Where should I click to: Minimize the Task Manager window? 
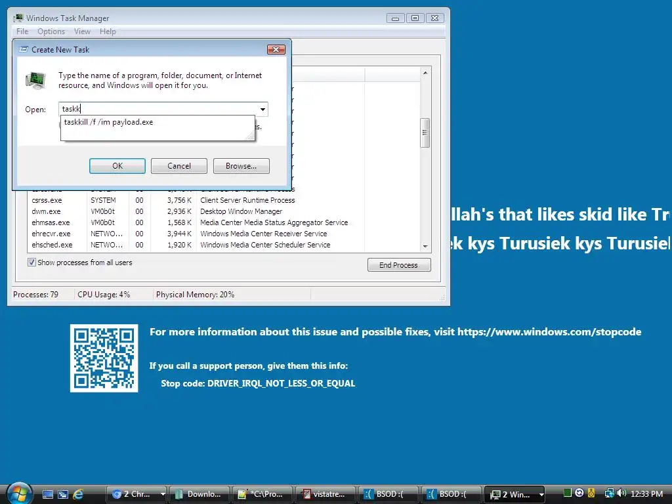[x=395, y=18]
